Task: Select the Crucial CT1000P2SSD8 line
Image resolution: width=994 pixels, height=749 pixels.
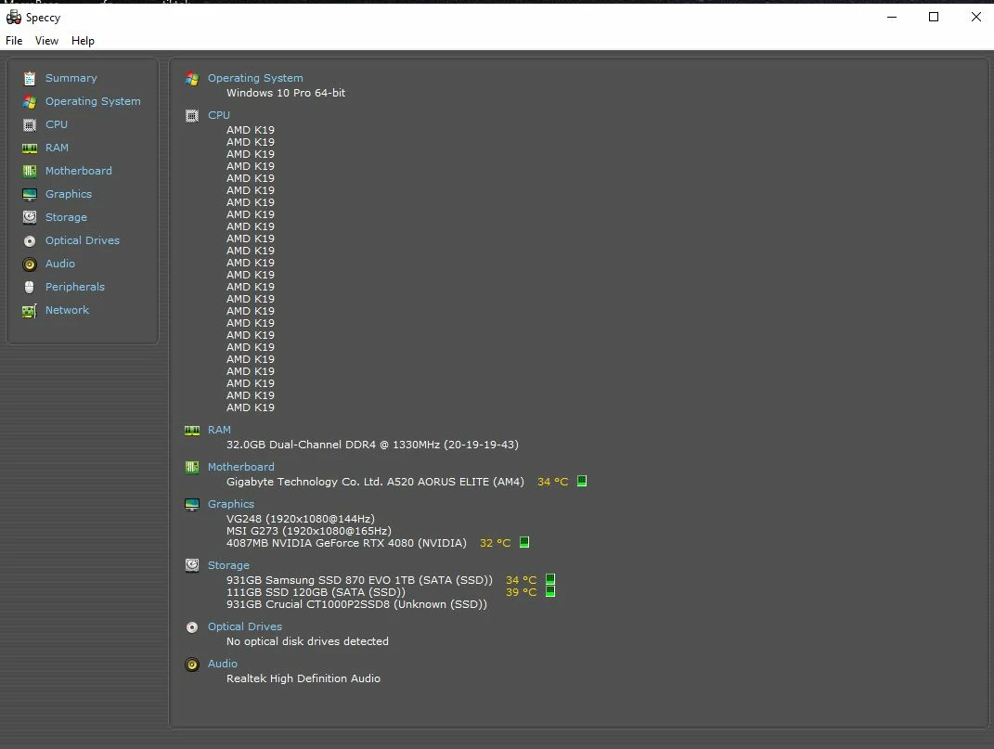Action: [357, 604]
